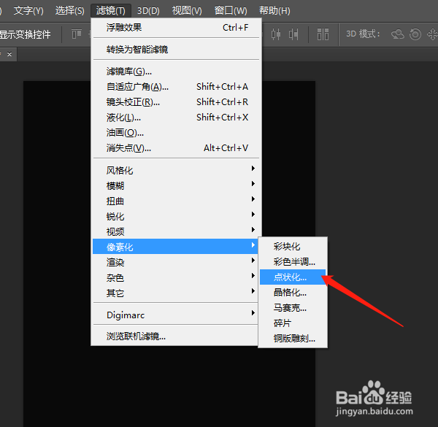Expand the 模糊 submenu

[175, 185]
